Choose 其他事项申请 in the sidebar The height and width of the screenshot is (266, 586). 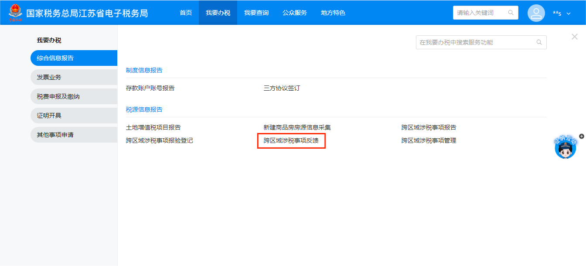(x=55, y=135)
